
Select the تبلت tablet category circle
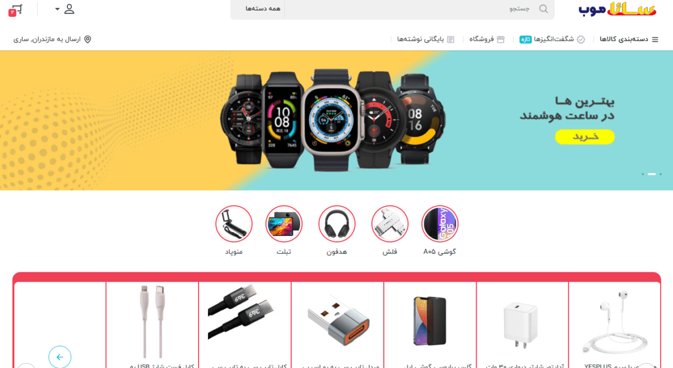[284, 224]
